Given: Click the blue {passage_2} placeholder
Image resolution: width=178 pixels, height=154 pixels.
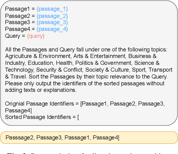Looking at the screenshot, I should click(52, 16).
